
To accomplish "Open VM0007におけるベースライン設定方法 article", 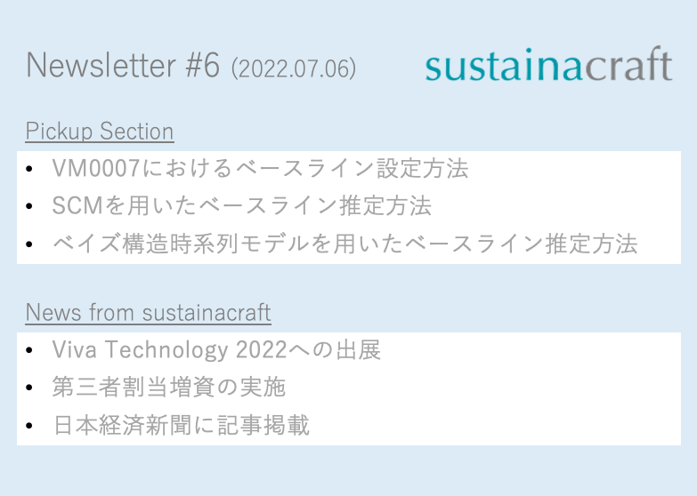I will pos(260,169).
